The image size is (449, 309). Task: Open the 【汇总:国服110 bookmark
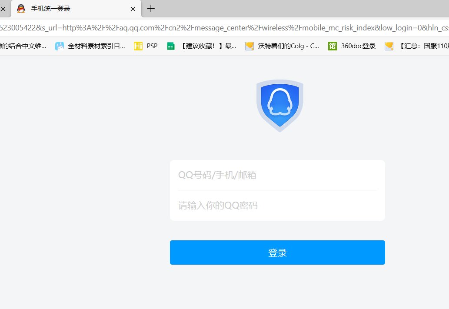pos(417,46)
